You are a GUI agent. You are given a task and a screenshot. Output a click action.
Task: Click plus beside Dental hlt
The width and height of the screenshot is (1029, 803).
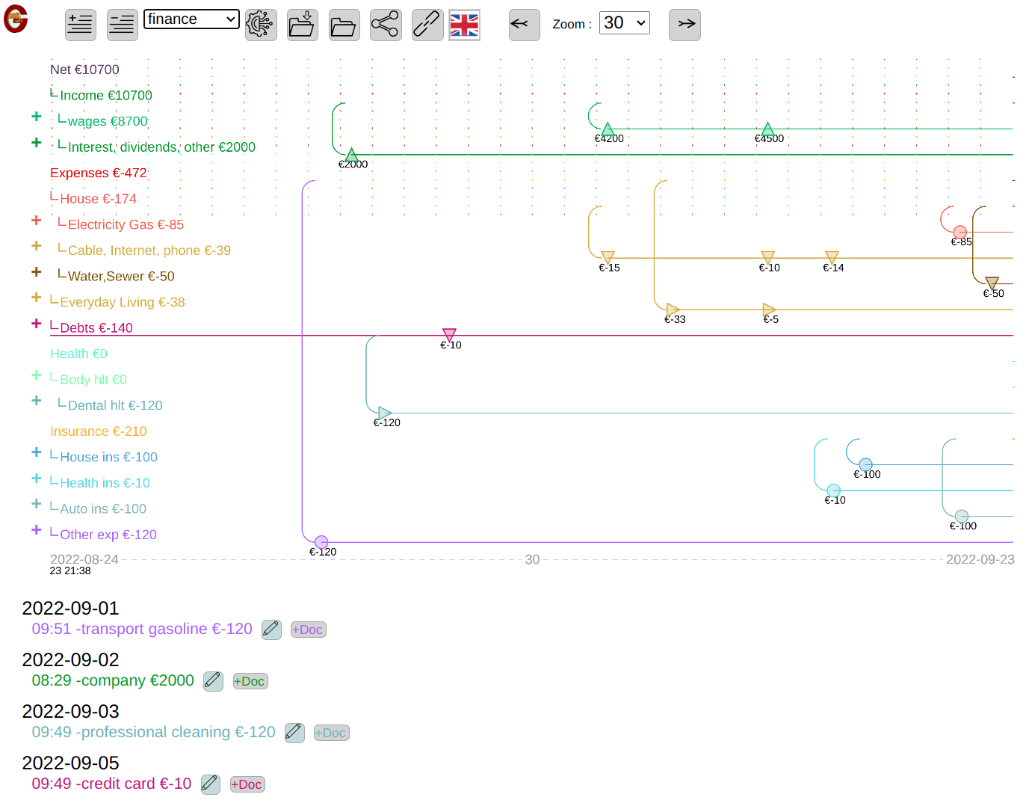pos(36,401)
